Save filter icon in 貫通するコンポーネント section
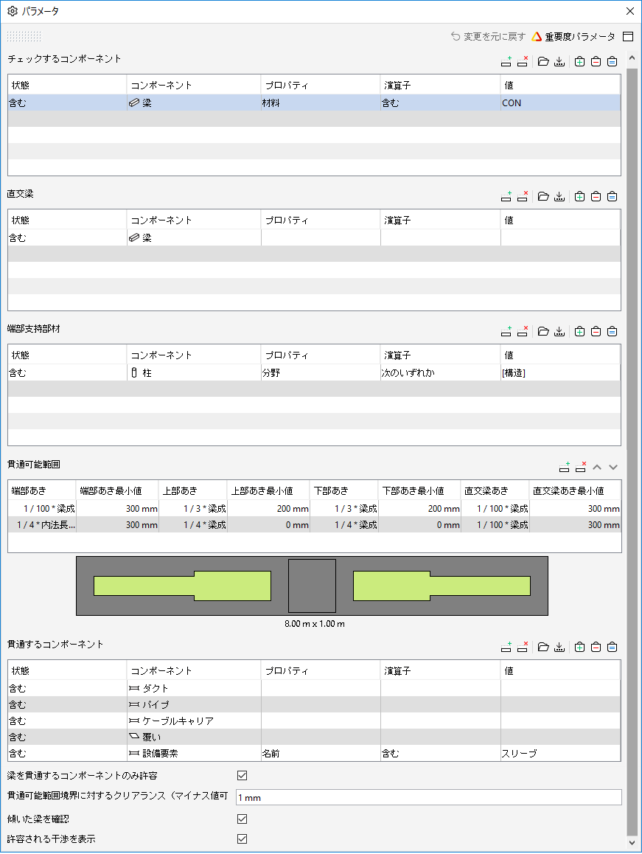The image size is (642, 854). click(x=559, y=647)
